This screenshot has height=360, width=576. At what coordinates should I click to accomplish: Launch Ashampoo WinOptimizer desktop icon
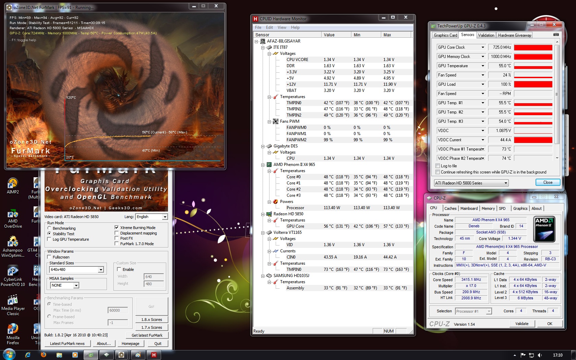tap(13, 247)
